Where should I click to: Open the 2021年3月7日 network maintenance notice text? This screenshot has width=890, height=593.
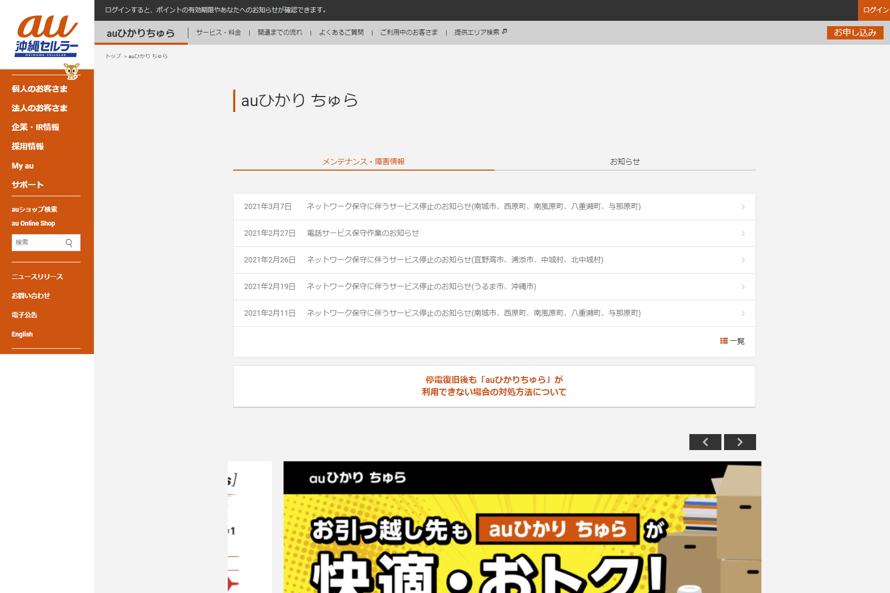coord(474,206)
